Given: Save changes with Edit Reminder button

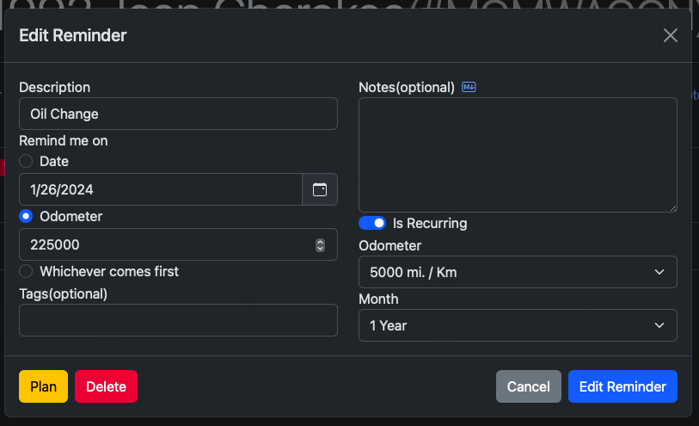Looking at the screenshot, I should [x=622, y=386].
